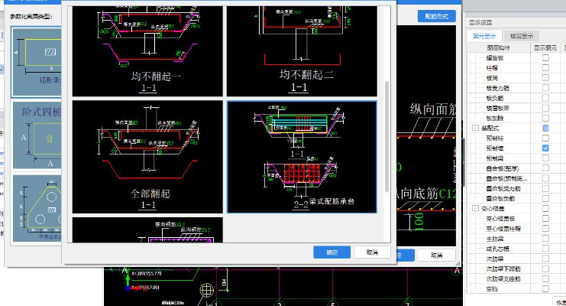This screenshot has width=566, height=306.
Task: Select the 主肋梁 row label
Action: 494,239
